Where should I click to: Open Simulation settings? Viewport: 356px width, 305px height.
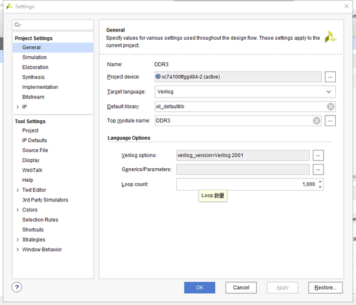(x=34, y=57)
